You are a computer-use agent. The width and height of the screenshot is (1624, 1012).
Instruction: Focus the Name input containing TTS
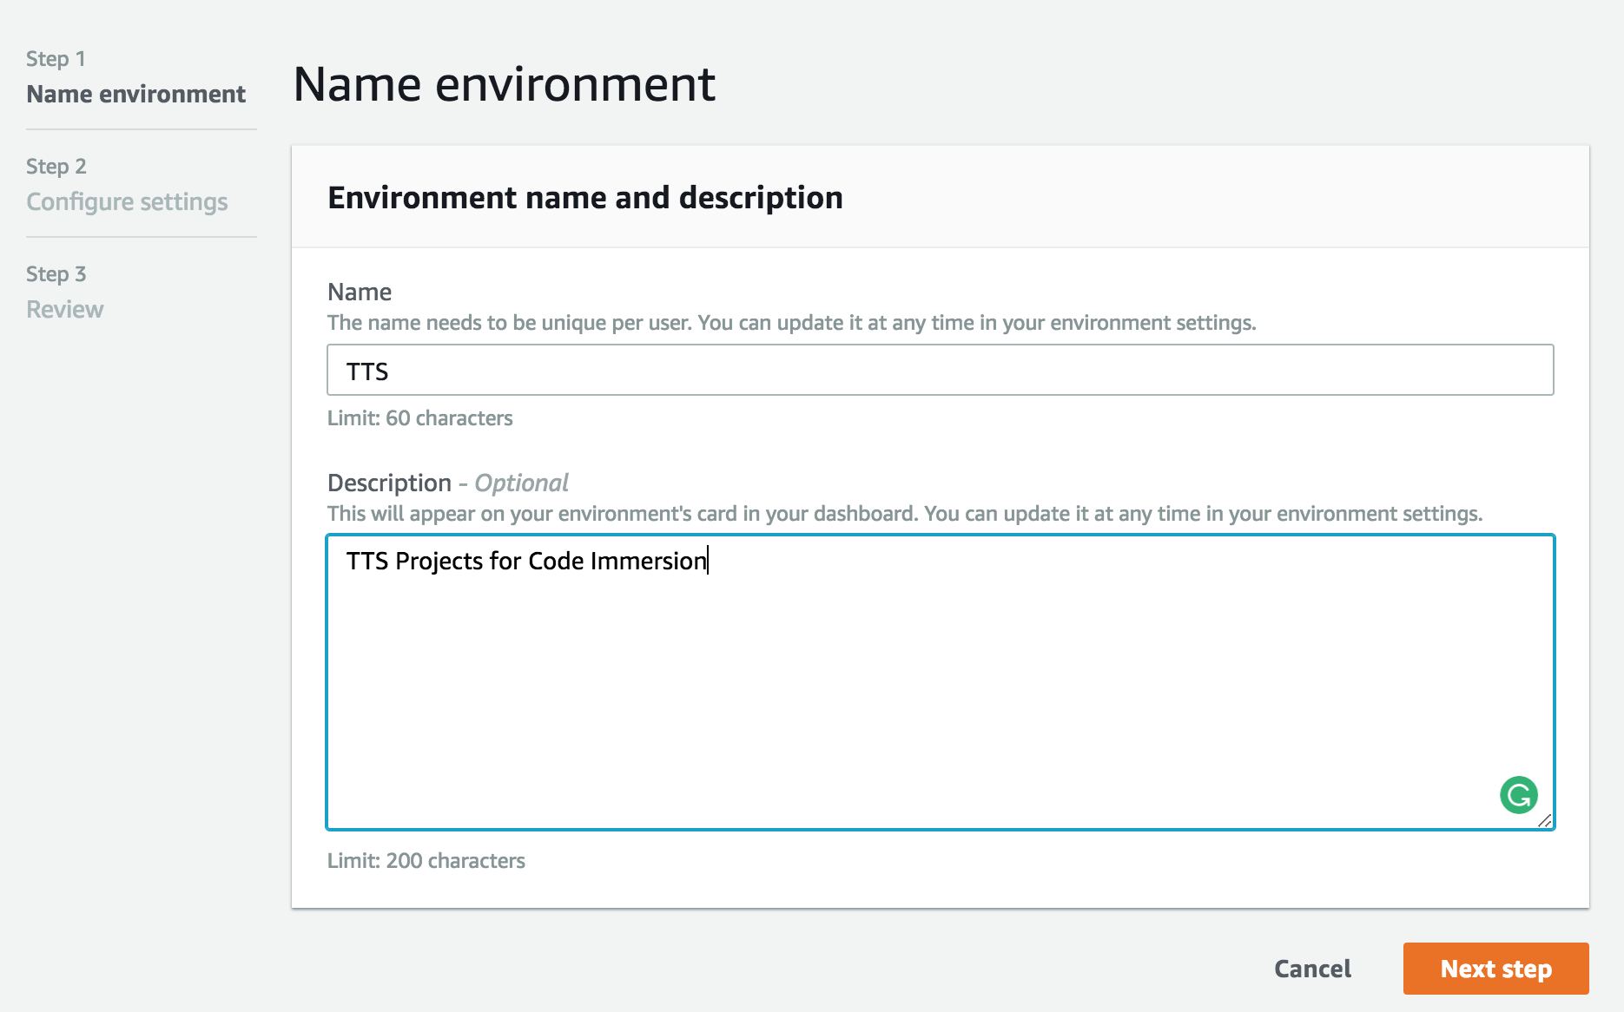(x=940, y=371)
